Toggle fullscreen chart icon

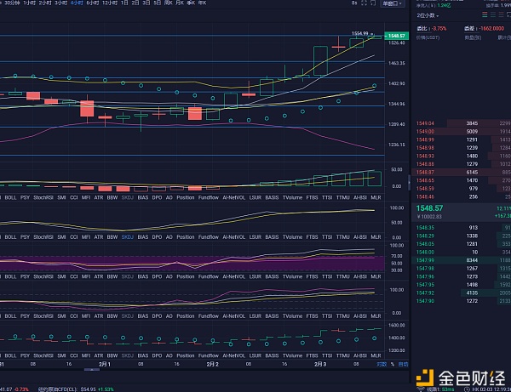(364, 3)
